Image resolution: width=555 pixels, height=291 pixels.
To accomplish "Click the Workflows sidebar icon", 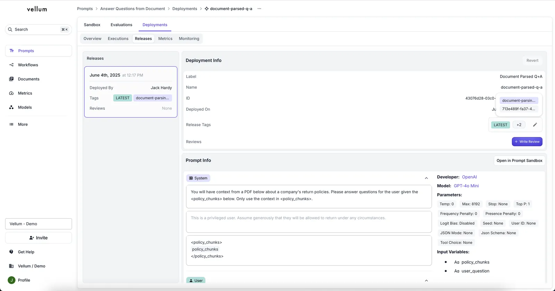I will tap(11, 65).
